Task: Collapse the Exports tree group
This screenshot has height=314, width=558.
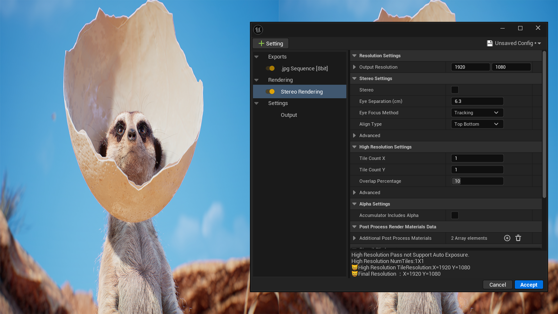Action: point(256,57)
